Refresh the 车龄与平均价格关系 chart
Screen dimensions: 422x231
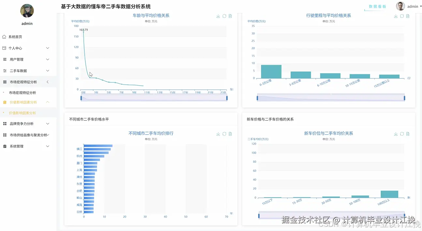[x=224, y=16]
